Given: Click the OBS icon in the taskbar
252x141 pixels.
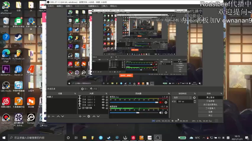Looking at the screenshot, I should click(158, 138).
